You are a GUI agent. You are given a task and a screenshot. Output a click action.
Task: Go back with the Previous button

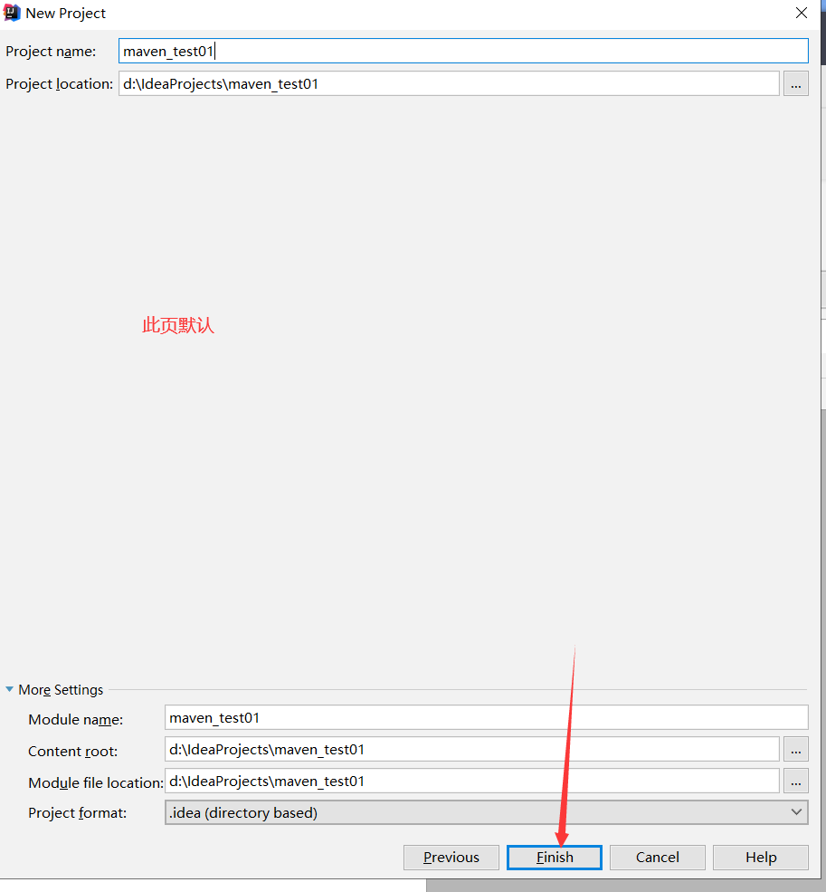coord(451,857)
